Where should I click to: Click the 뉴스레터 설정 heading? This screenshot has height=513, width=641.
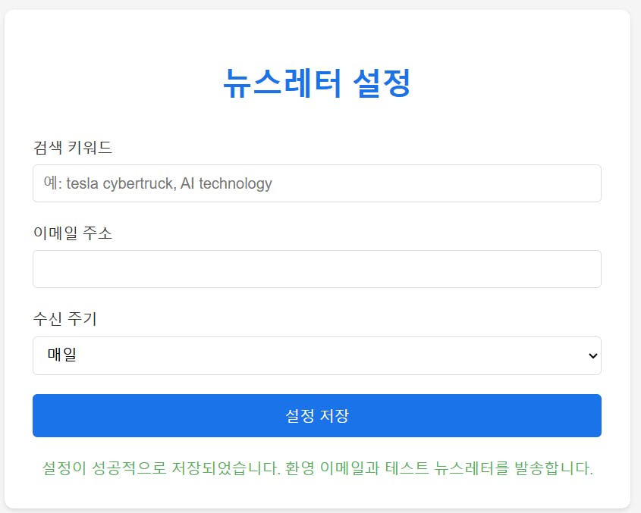316,83
